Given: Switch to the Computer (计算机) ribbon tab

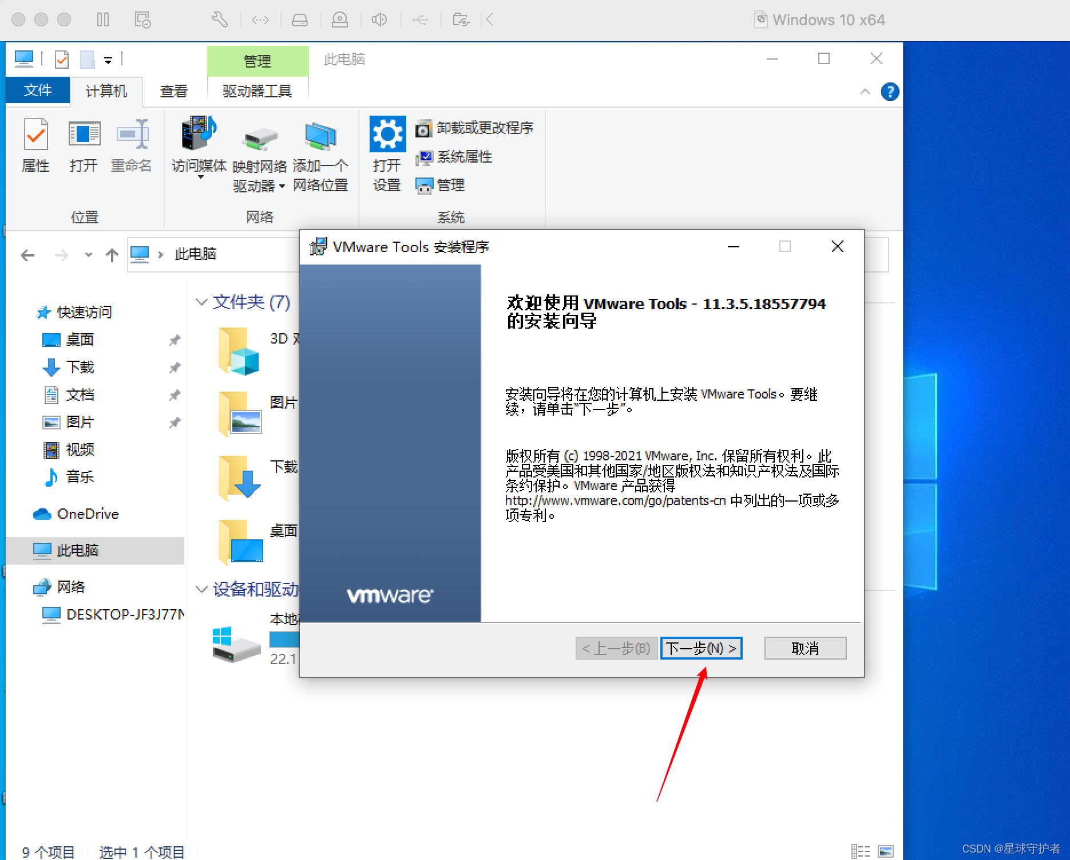Looking at the screenshot, I should 106,91.
